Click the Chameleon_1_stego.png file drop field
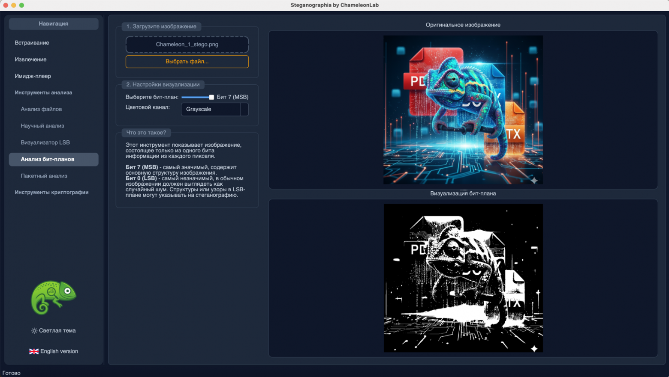Image resolution: width=669 pixels, height=377 pixels. pyautogui.click(x=187, y=45)
